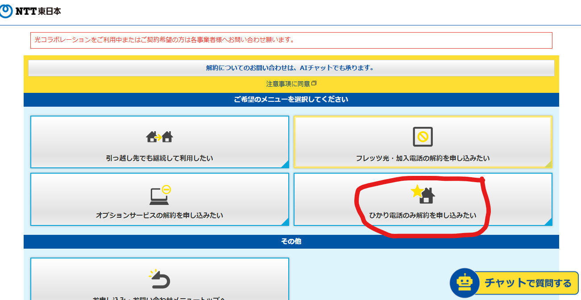The image size is (581, 300).
Task: Click the laptop-minus icon for option services
Action: [160, 195]
